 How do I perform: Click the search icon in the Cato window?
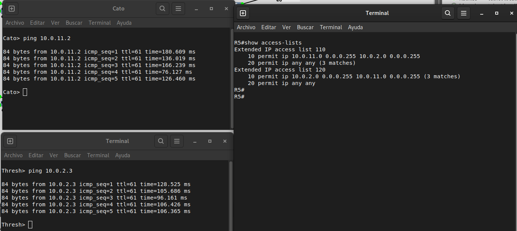[162, 9]
